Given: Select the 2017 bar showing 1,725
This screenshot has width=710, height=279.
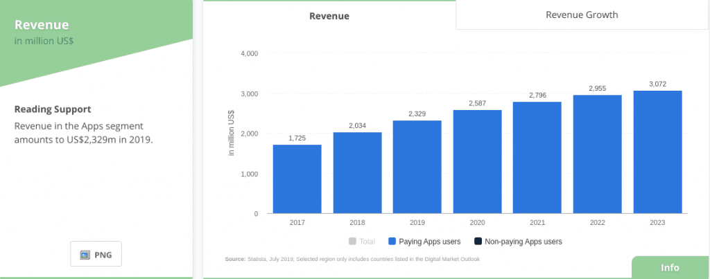Looking at the screenshot, I should pos(297,179).
